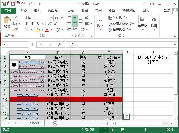The width and height of the screenshot is (179, 133).
Task: Open fill color dropdown arrow
Action: 42,30
